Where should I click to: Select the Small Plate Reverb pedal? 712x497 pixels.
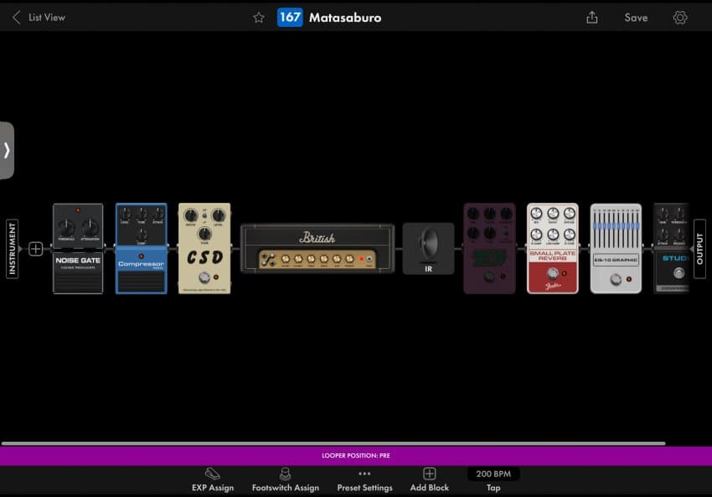pyautogui.click(x=553, y=248)
